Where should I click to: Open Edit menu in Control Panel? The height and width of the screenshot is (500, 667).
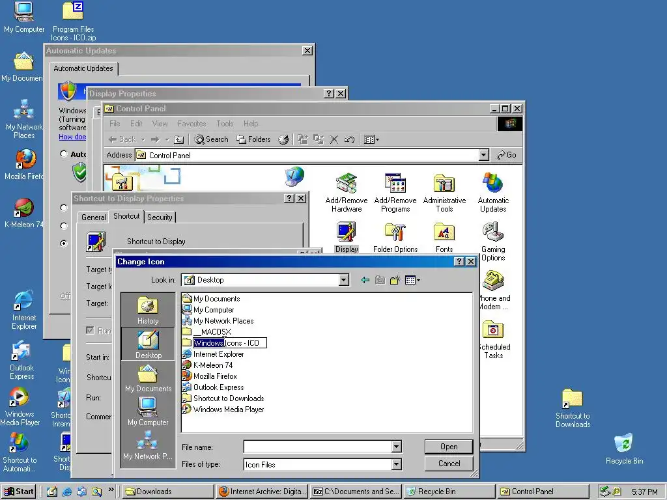(136, 124)
